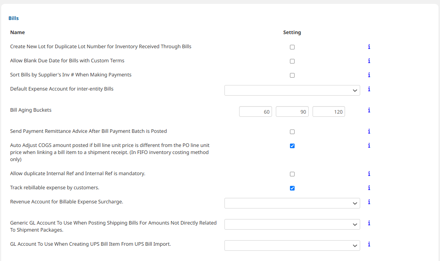The height and width of the screenshot is (261, 440).
Task: View info icon beside Bill Aging Buckets
Action: tap(369, 110)
